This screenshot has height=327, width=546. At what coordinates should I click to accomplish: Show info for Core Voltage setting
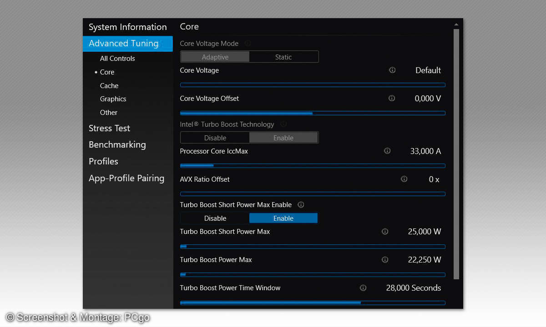392,70
